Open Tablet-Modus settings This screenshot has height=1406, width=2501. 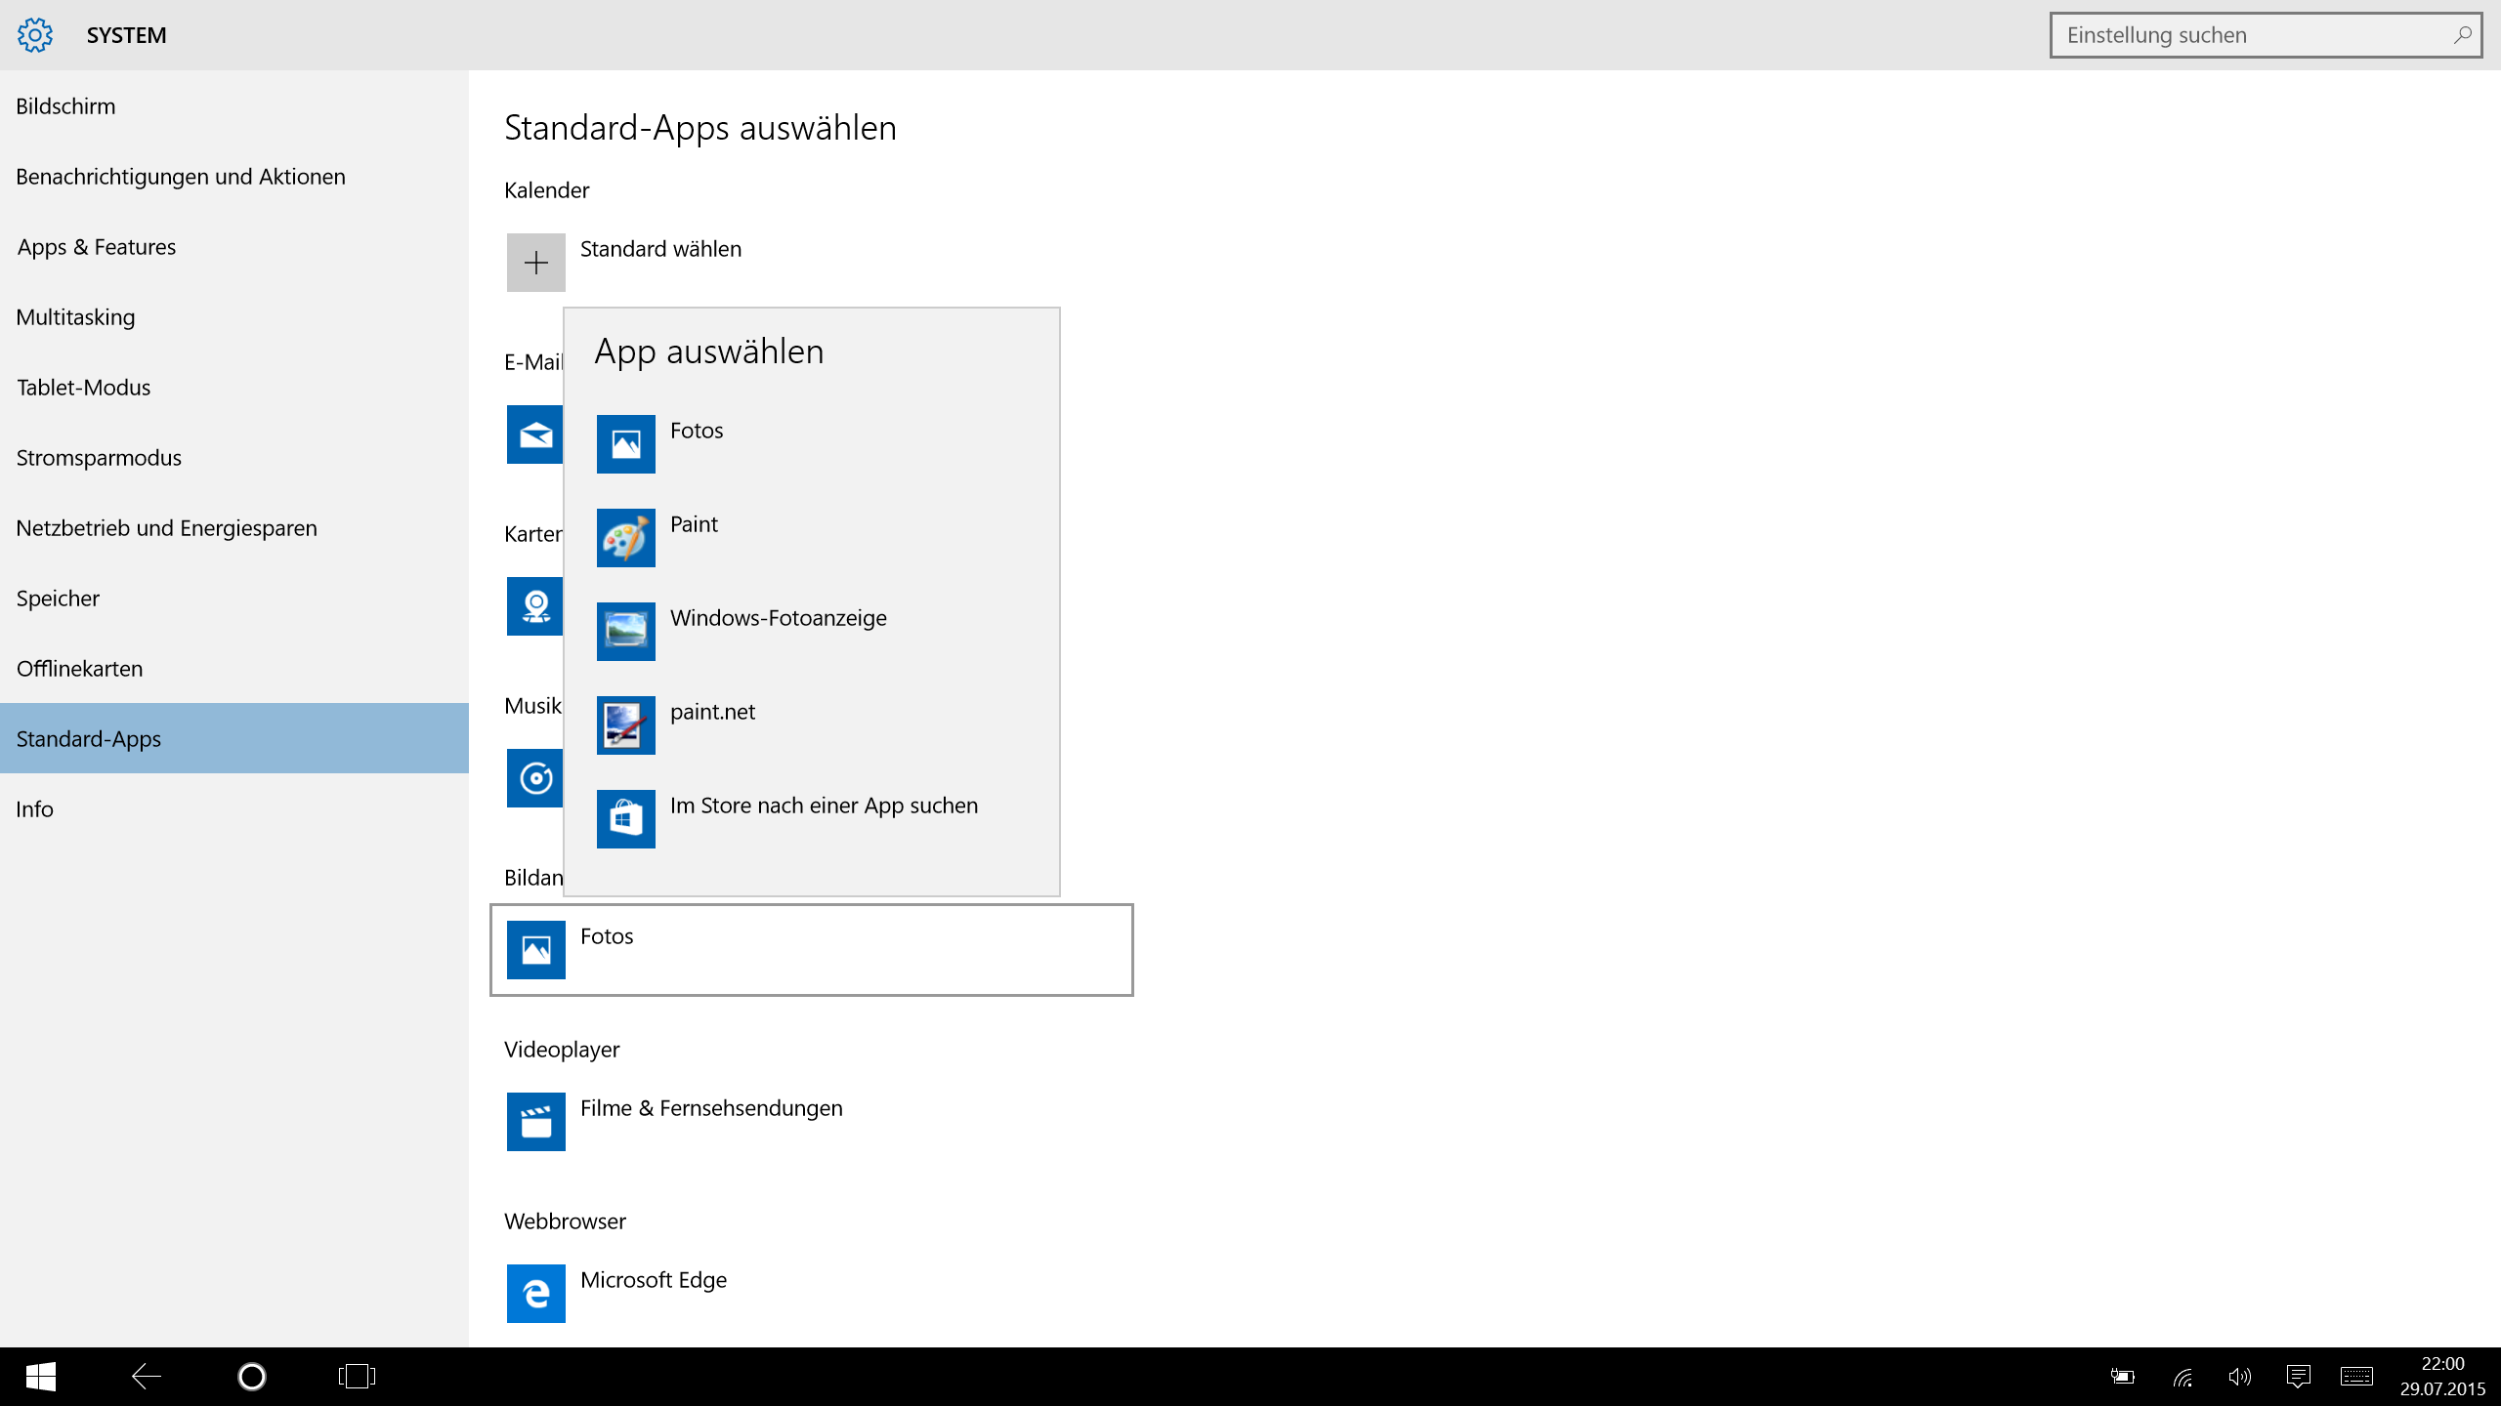pyautogui.click(x=234, y=387)
